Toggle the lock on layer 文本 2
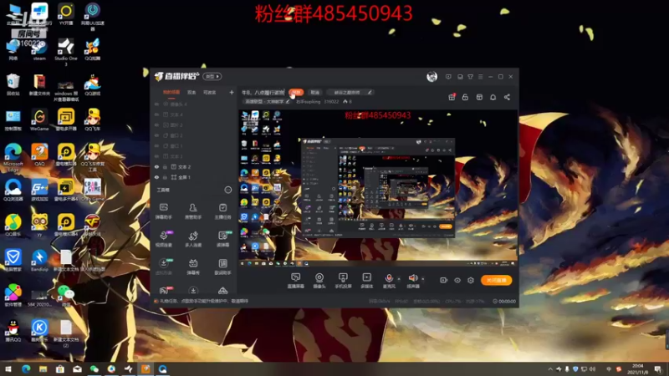Screen dimensions: 669x376 pos(165,167)
